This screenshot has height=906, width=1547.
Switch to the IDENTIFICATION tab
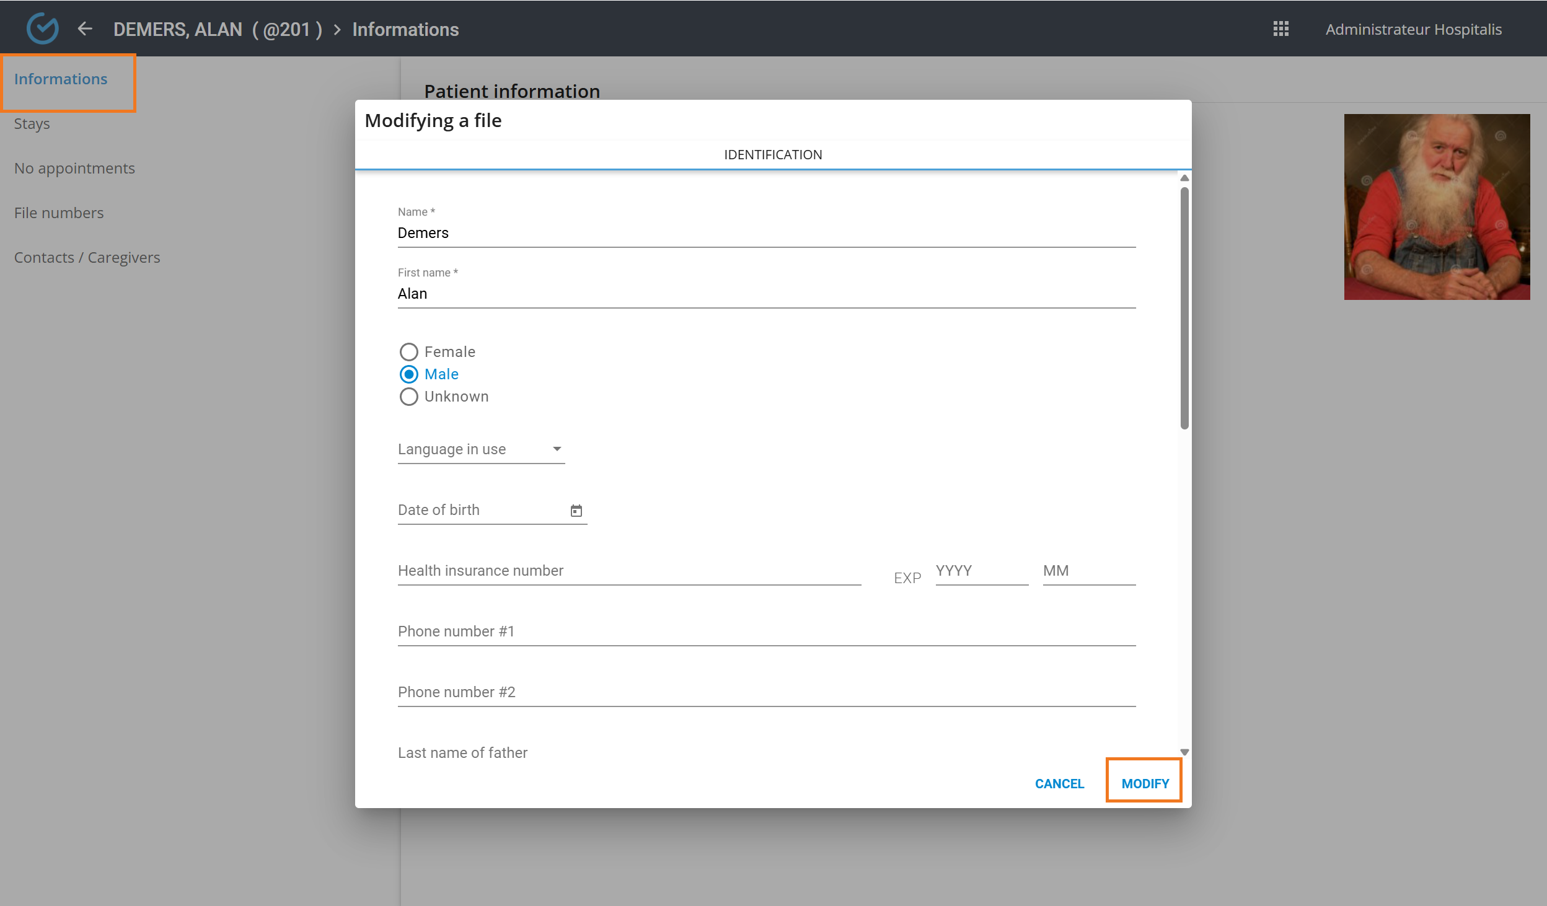[x=773, y=155]
